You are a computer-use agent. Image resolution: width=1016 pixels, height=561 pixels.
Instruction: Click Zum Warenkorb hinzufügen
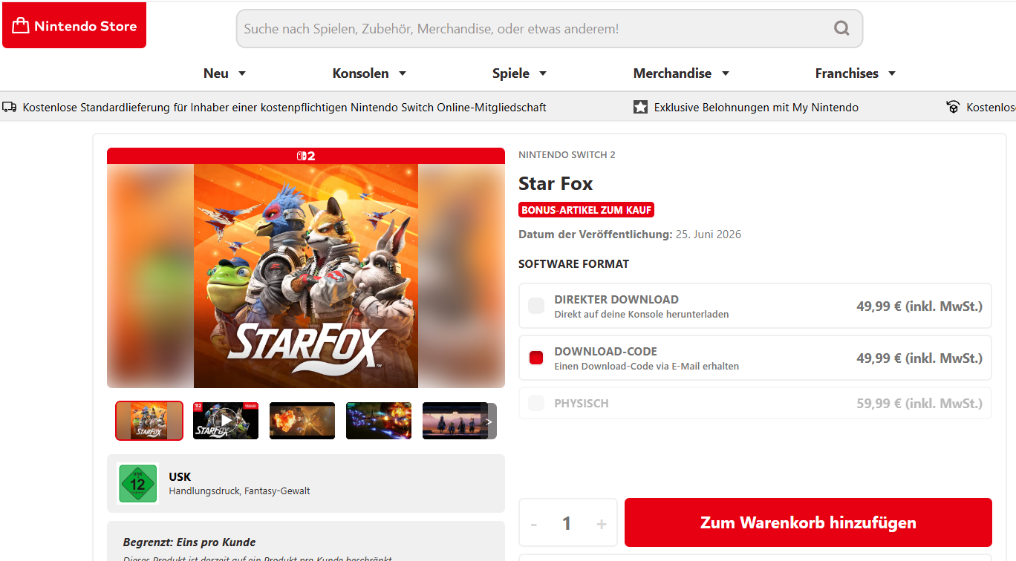point(808,522)
